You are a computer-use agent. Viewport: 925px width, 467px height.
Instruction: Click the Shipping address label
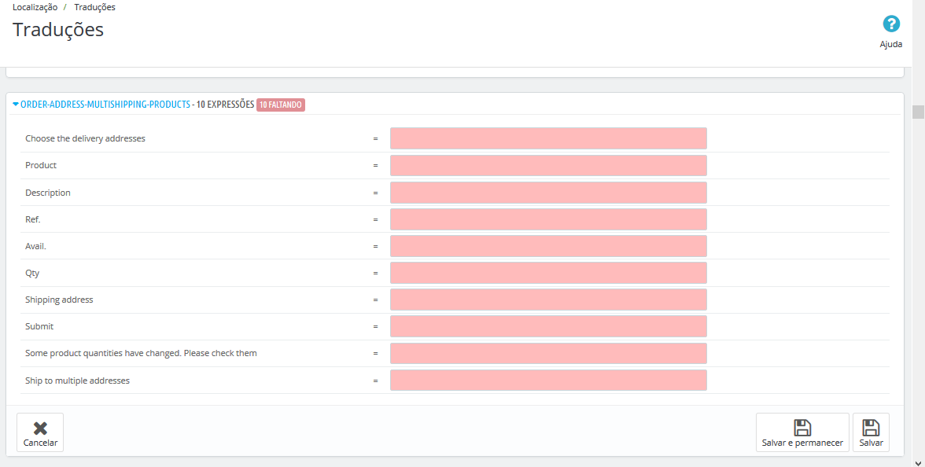tap(59, 300)
